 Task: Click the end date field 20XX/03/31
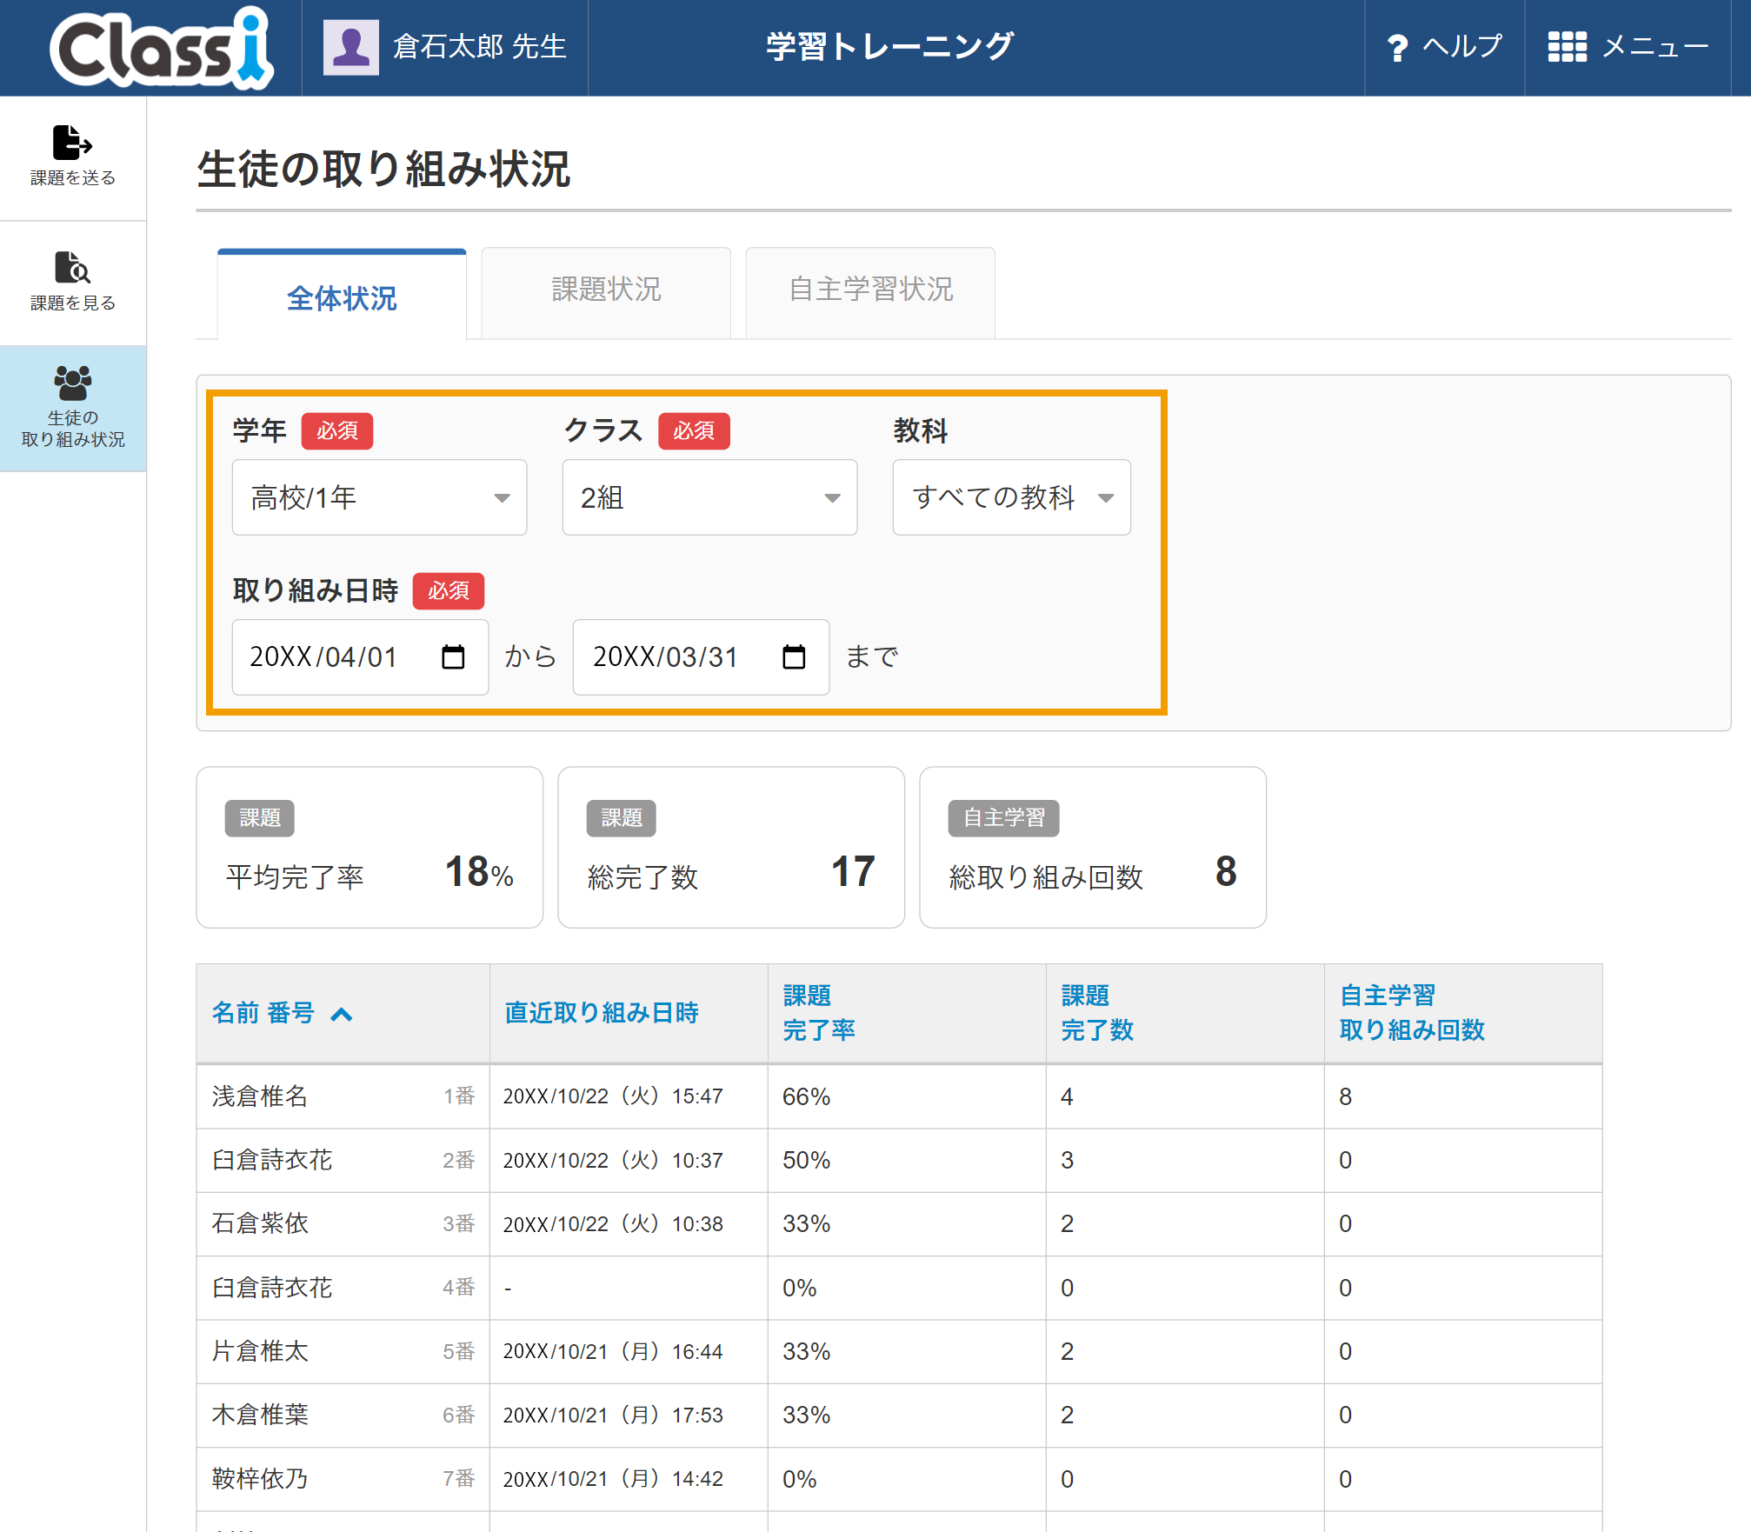(701, 656)
